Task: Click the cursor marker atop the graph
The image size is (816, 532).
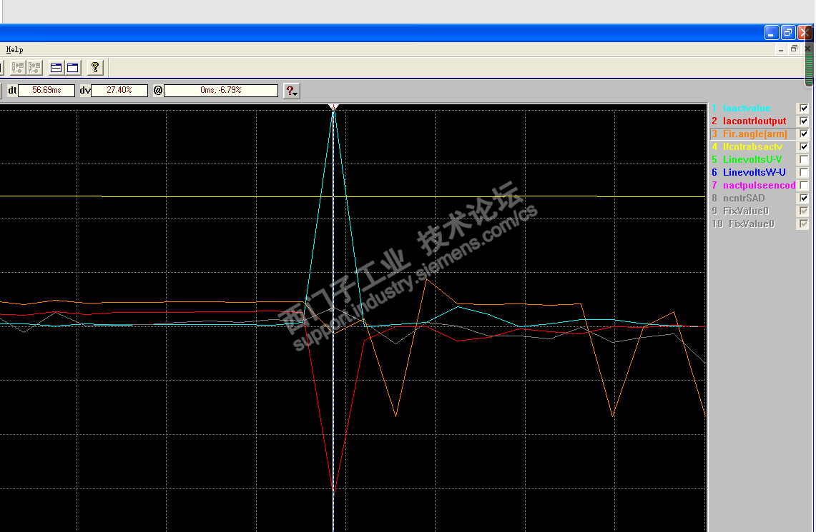Action: (x=333, y=108)
